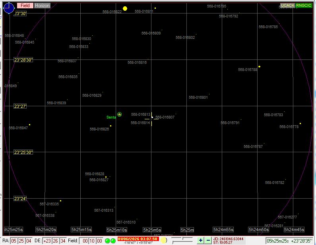The width and height of the screenshot is (316, 245).
Task: Click the second green status indicator
Action: click(x=113, y=241)
